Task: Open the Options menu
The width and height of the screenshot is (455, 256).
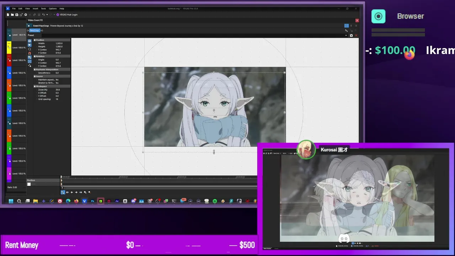Action: [x=53, y=9]
